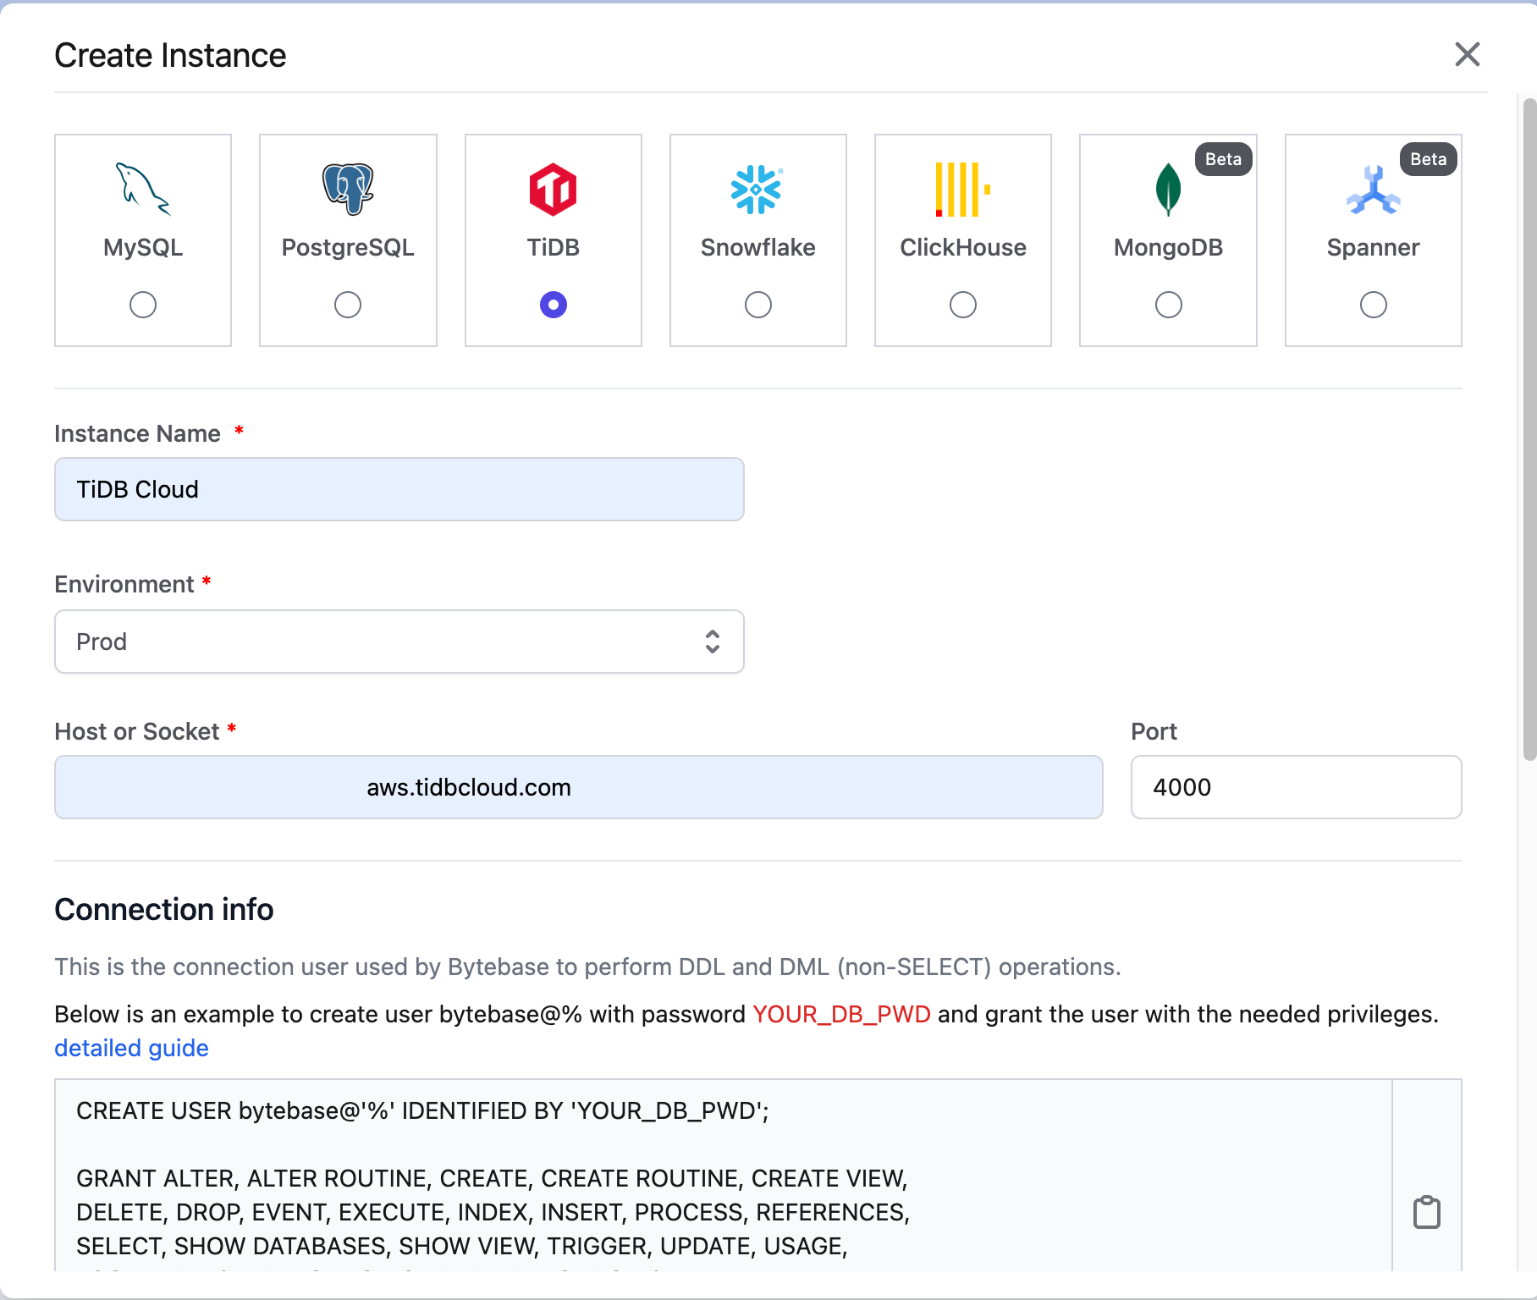Close the Create Instance dialog
This screenshot has width=1537, height=1300.
pos(1468,55)
